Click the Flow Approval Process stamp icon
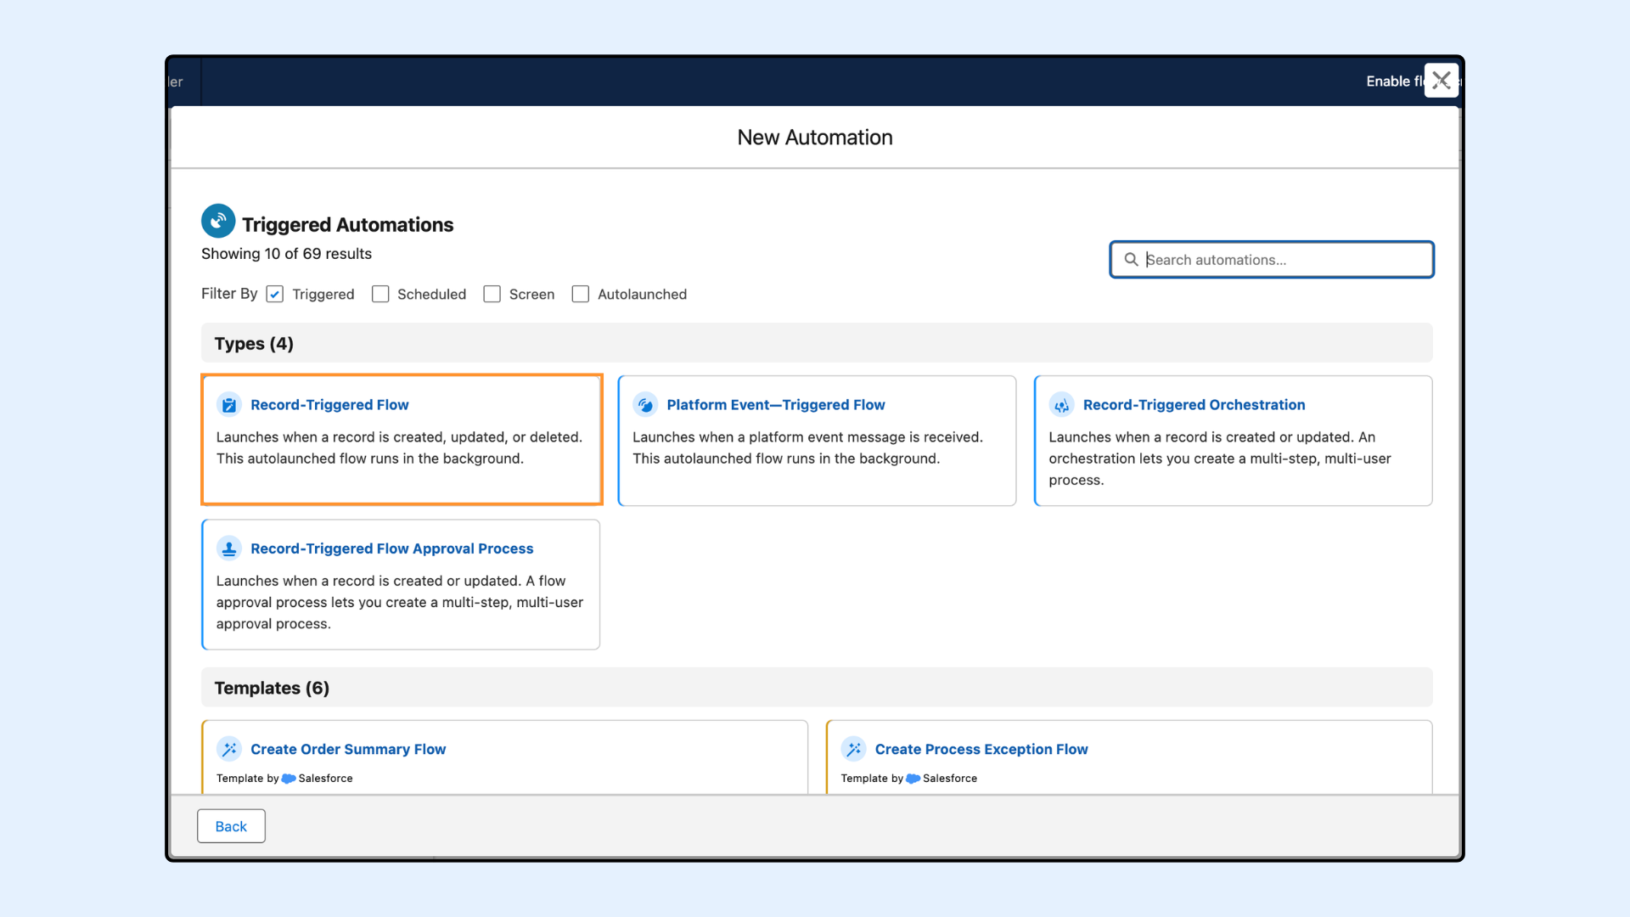1630x917 pixels. coord(229,549)
